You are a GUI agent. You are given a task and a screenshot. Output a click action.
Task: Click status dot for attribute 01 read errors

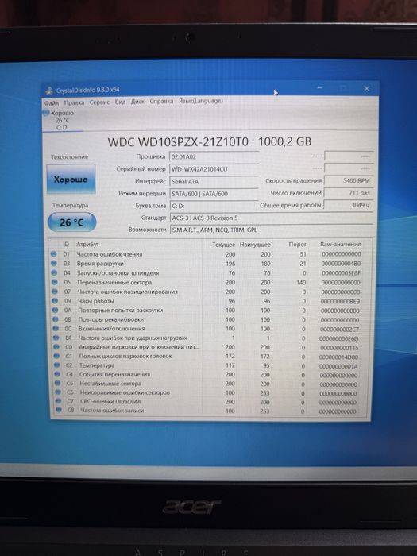coord(53,254)
